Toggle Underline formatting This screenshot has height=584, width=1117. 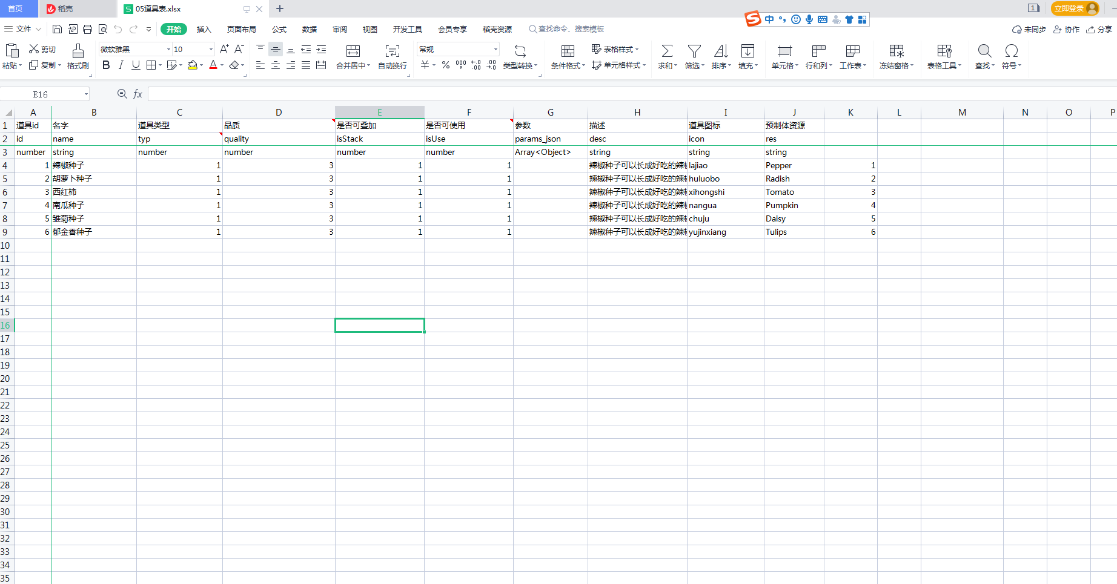(136, 65)
